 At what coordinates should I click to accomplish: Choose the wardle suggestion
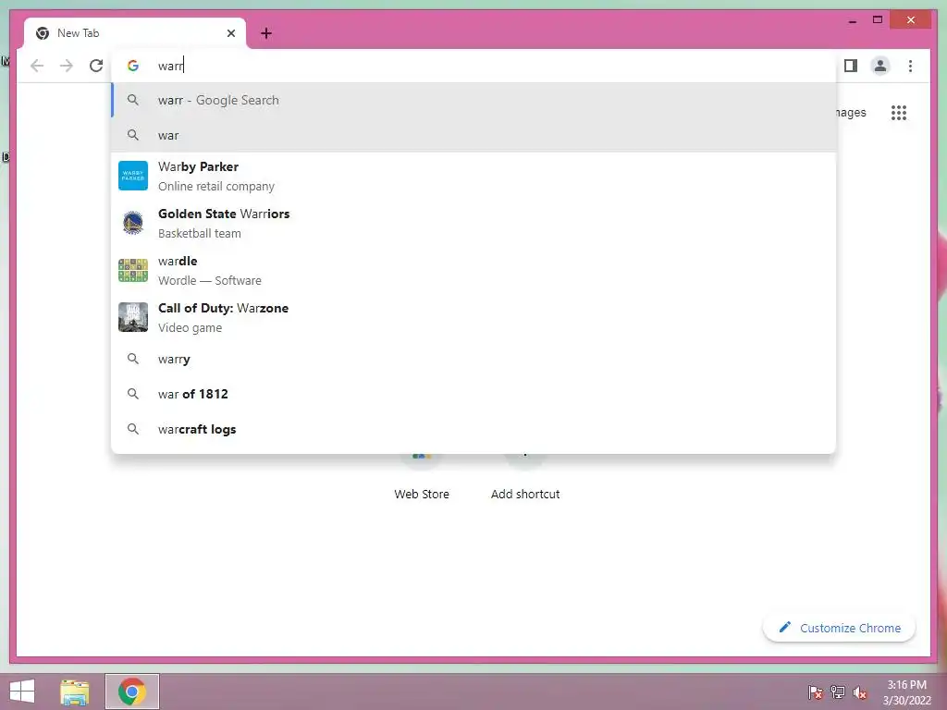[x=473, y=271]
